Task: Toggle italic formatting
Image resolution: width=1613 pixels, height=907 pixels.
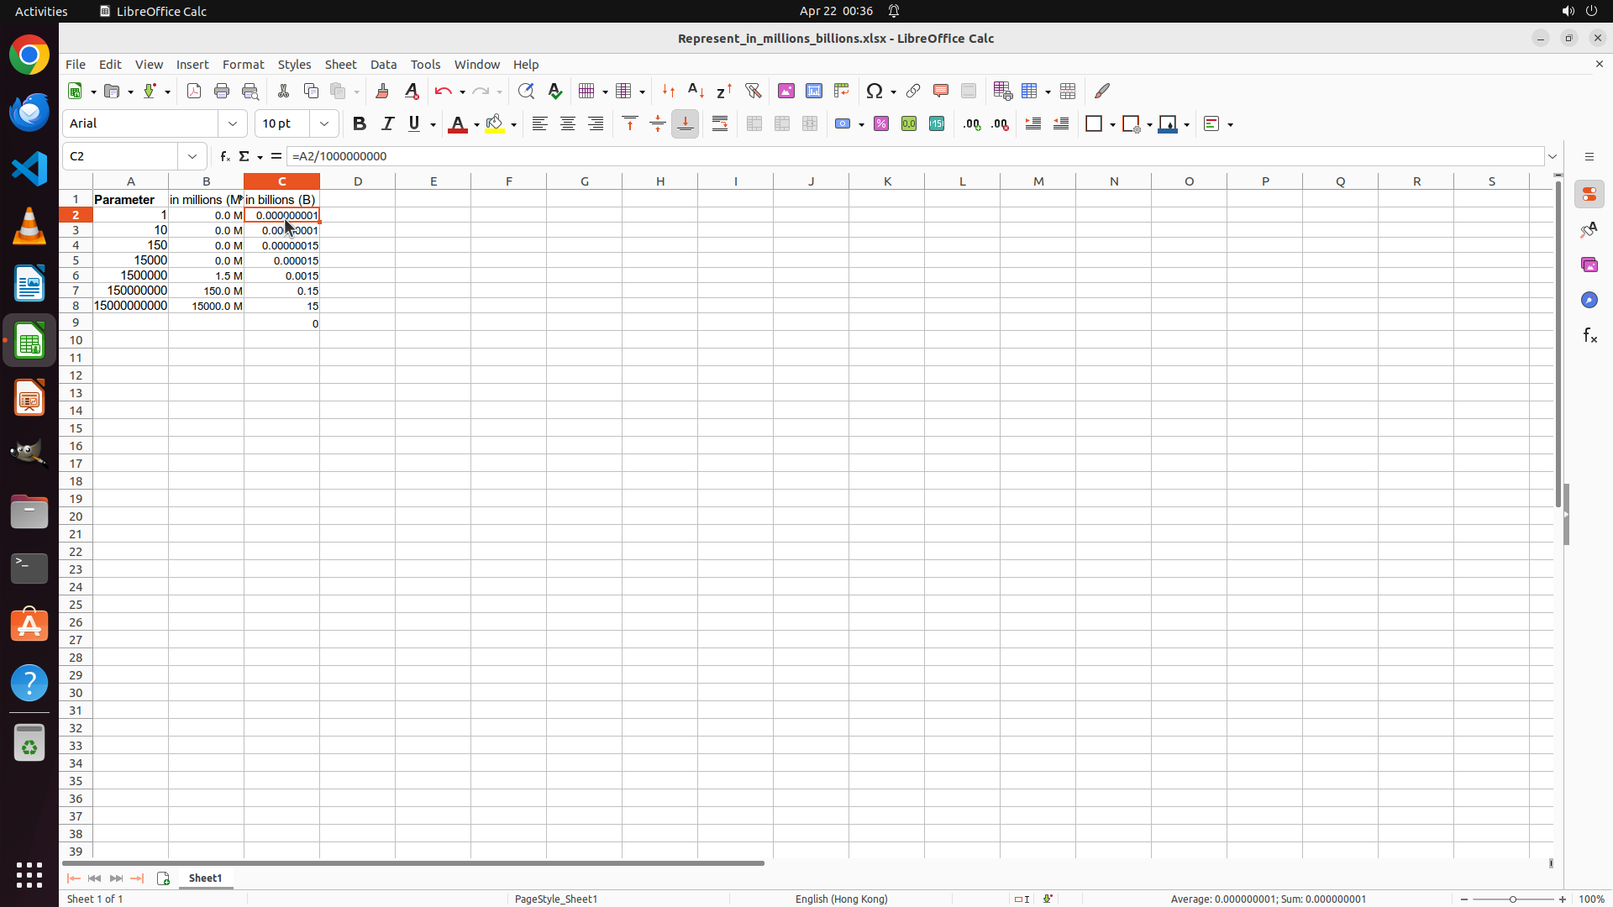Action: click(x=387, y=123)
